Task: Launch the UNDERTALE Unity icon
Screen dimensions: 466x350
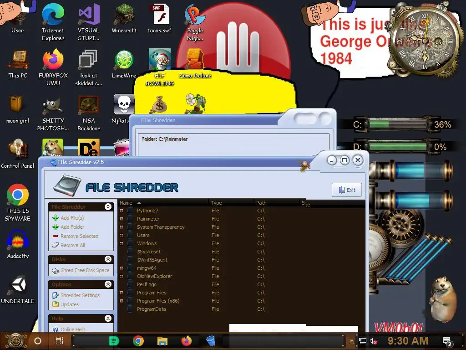Action: click(18, 289)
